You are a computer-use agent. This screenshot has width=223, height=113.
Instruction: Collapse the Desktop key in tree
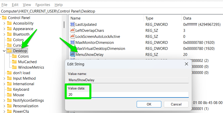point(4,51)
